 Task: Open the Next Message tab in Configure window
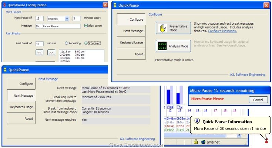coord(131,31)
